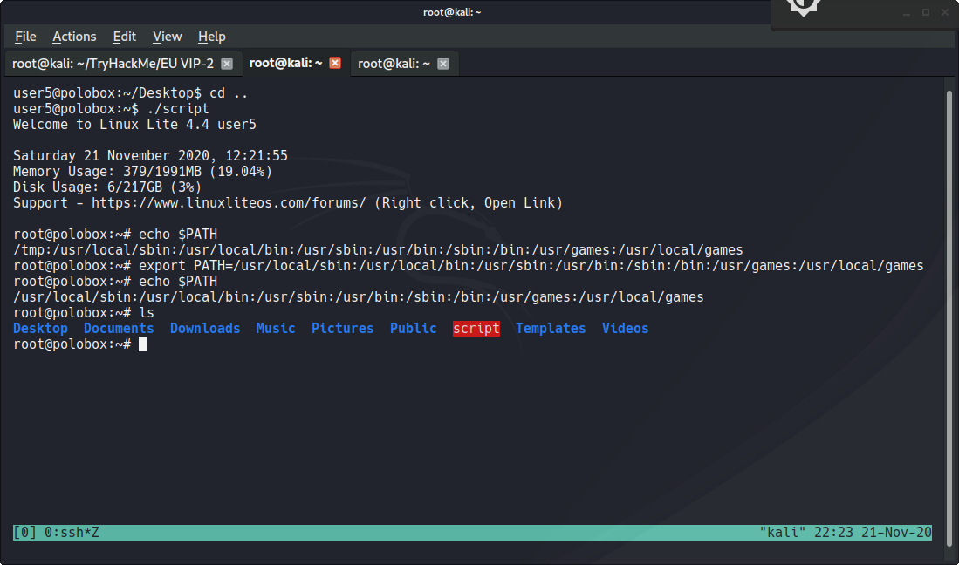Viewport: 959px width, 565px height.
Task: Click the 'Templates' directory name
Action: (551, 329)
